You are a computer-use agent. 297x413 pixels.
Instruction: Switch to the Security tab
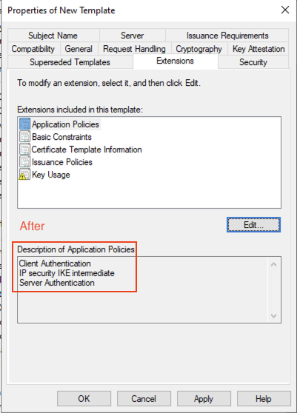point(253,62)
